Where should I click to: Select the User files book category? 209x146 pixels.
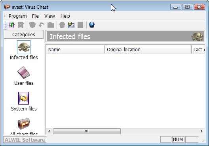(24, 73)
